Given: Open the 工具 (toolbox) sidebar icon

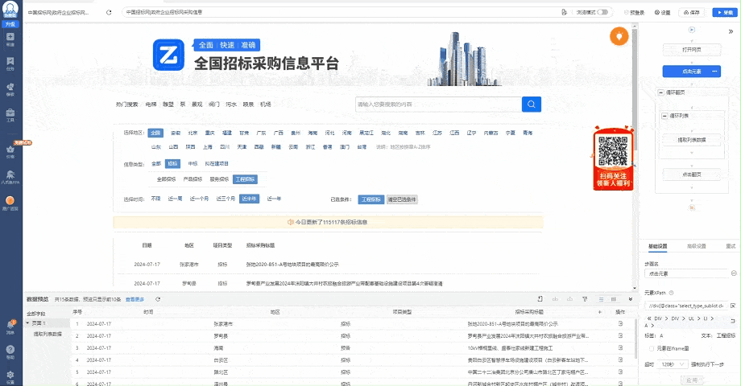Looking at the screenshot, I should click(x=10, y=115).
